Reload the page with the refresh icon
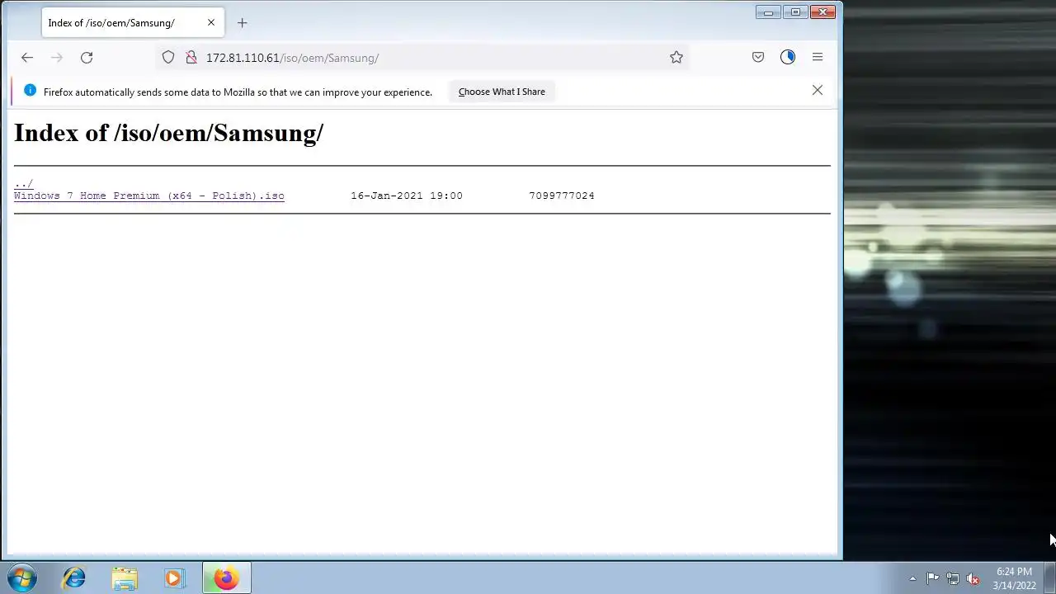Image resolution: width=1056 pixels, height=594 pixels. (x=87, y=58)
